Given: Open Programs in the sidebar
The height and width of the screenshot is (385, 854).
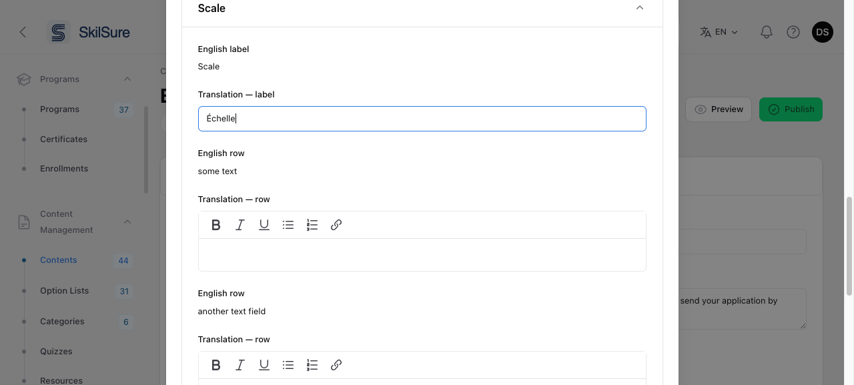Looking at the screenshot, I should 59,109.
